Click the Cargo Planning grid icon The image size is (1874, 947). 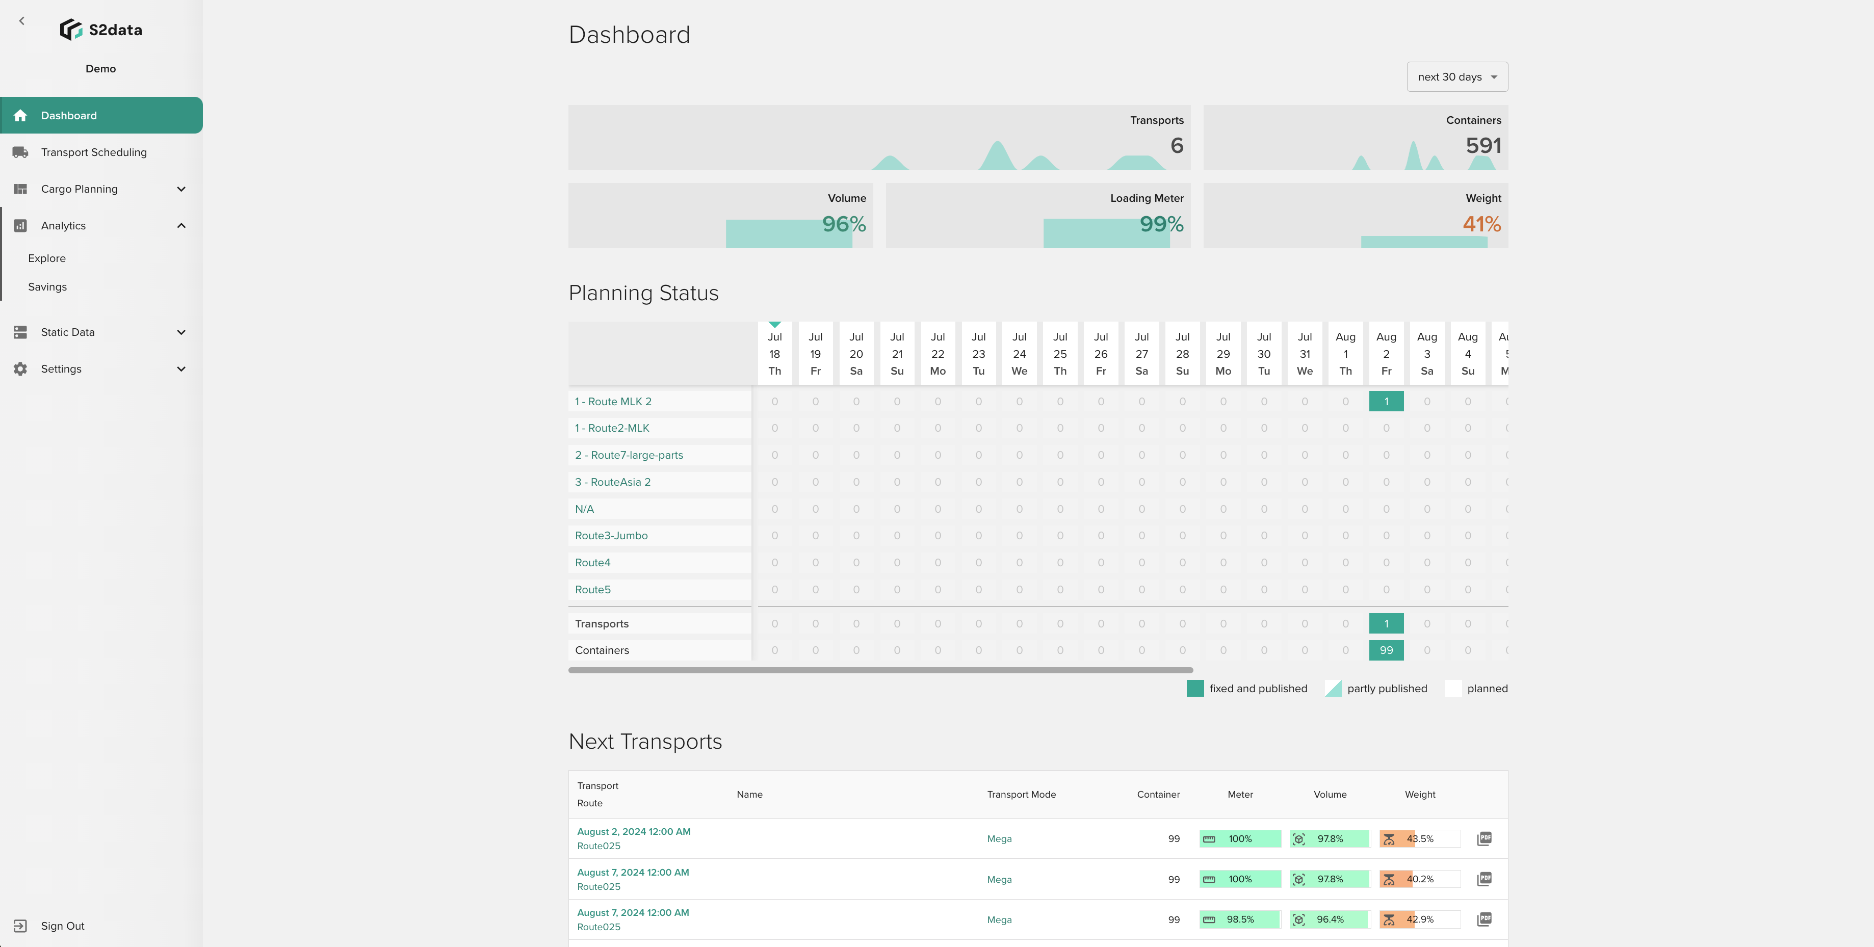point(20,189)
